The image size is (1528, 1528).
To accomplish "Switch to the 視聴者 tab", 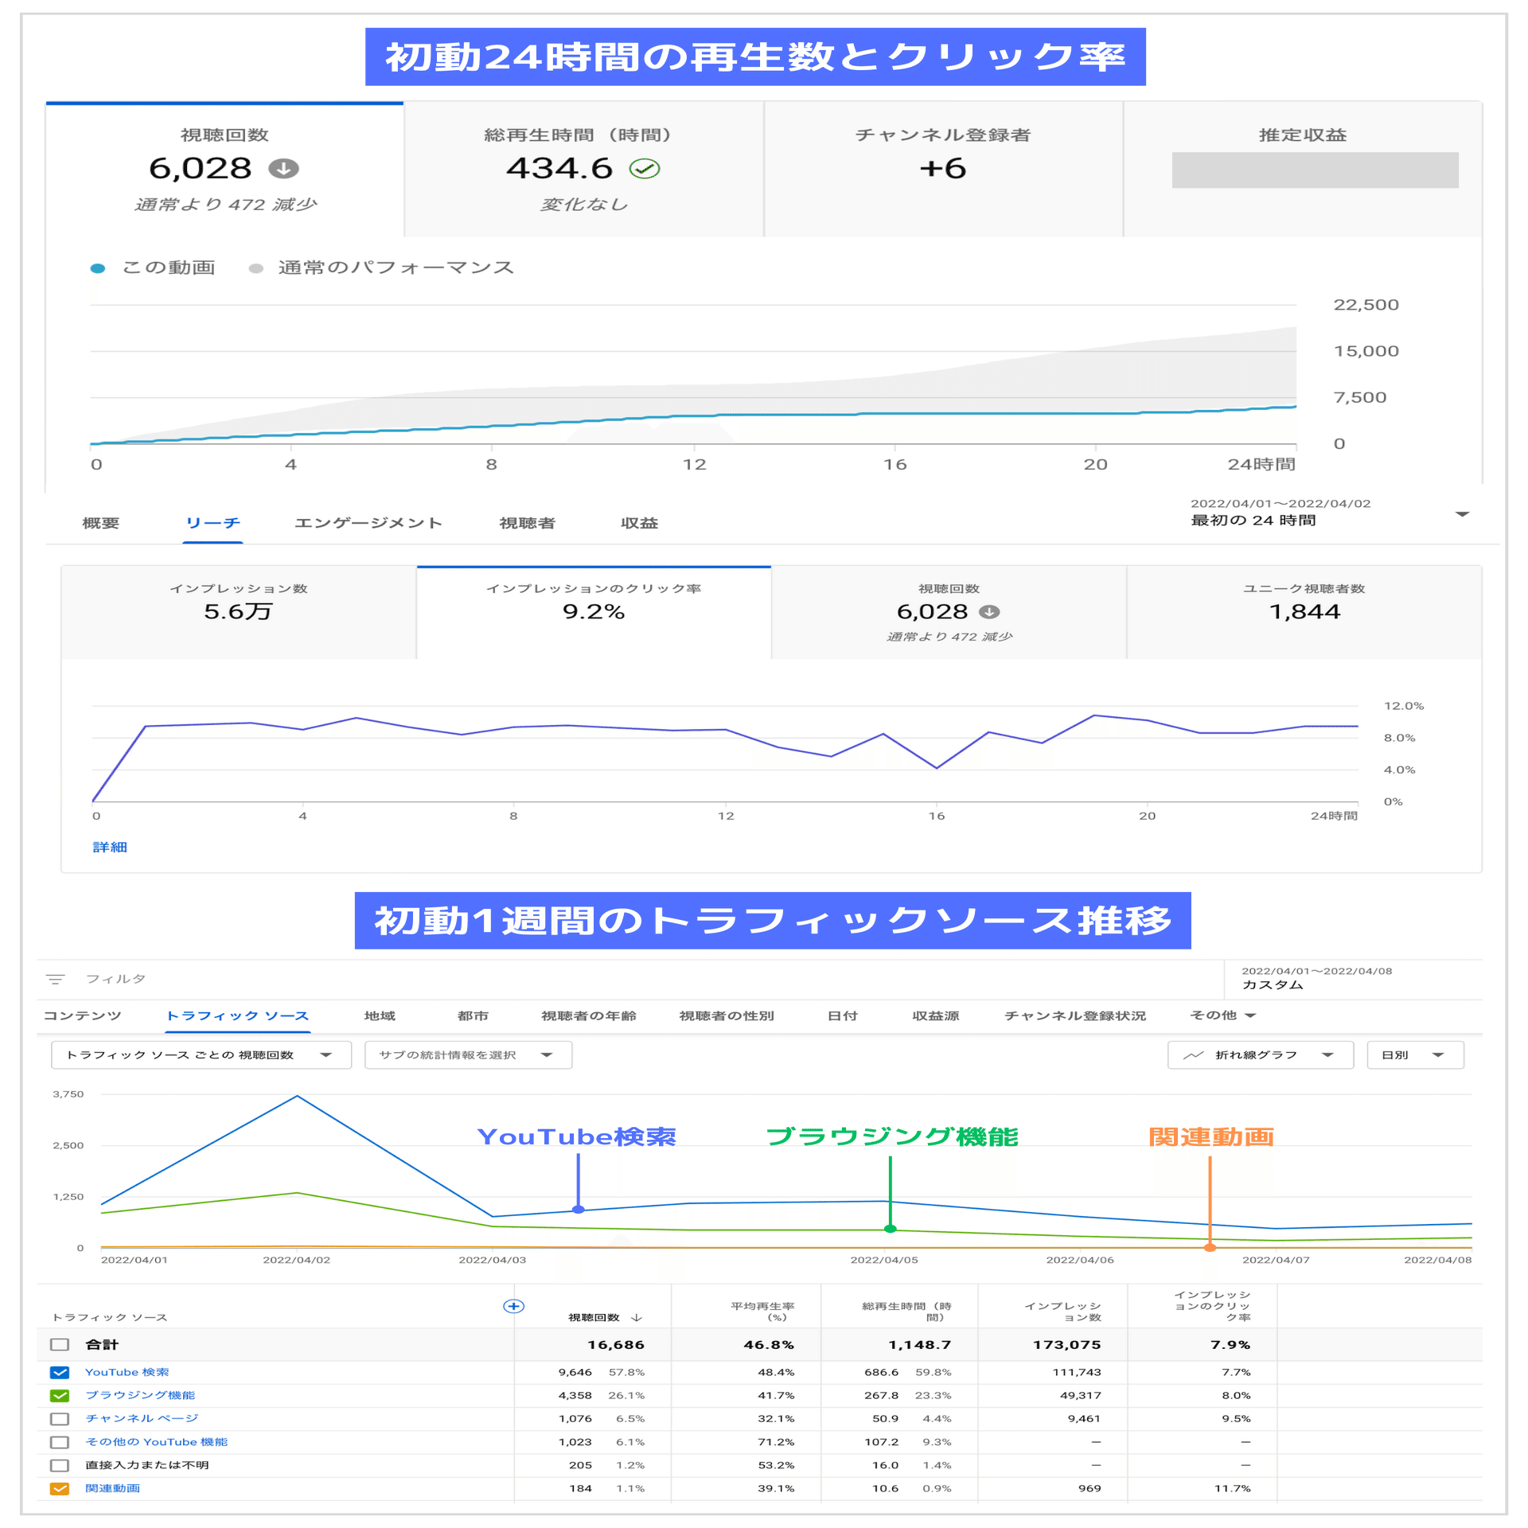I will (527, 523).
